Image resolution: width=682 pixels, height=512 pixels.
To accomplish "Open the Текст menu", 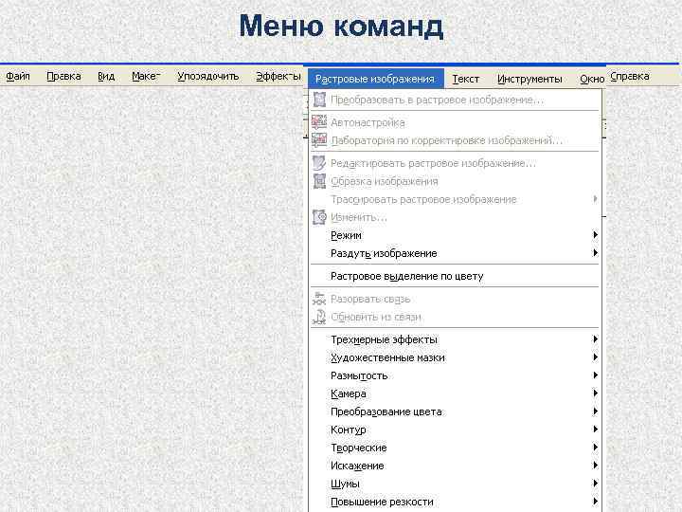I will (x=465, y=79).
